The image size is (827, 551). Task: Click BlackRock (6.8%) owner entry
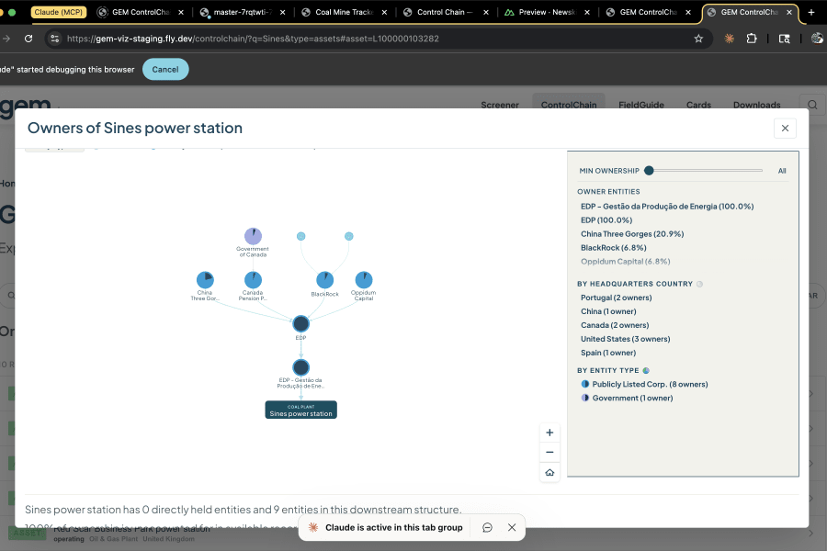pos(613,248)
